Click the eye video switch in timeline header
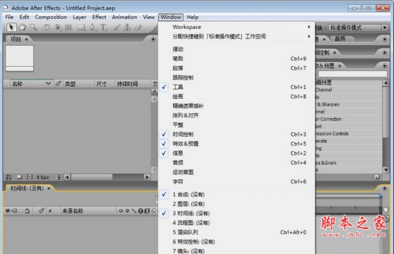Screen dimensions: 394x254 coord(8,211)
